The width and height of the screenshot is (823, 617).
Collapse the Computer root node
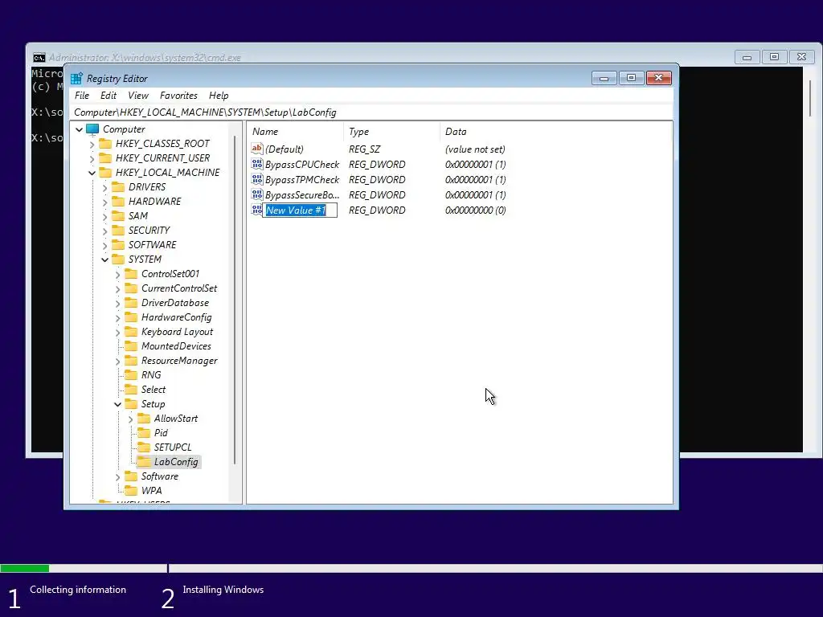80,129
